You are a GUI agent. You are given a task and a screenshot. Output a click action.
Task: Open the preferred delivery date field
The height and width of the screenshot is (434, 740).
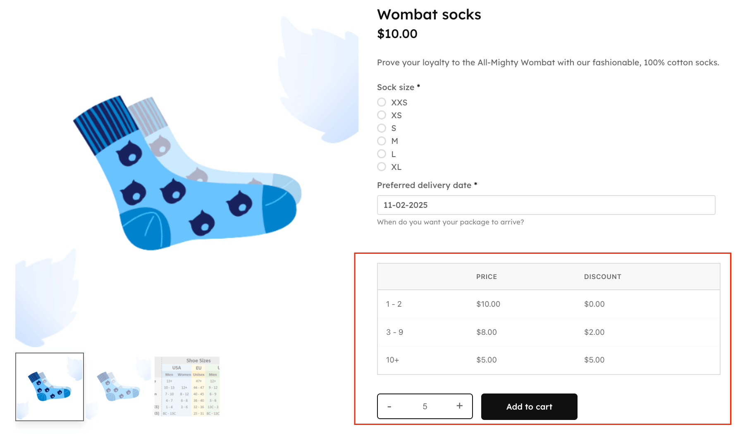coord(546,205)
